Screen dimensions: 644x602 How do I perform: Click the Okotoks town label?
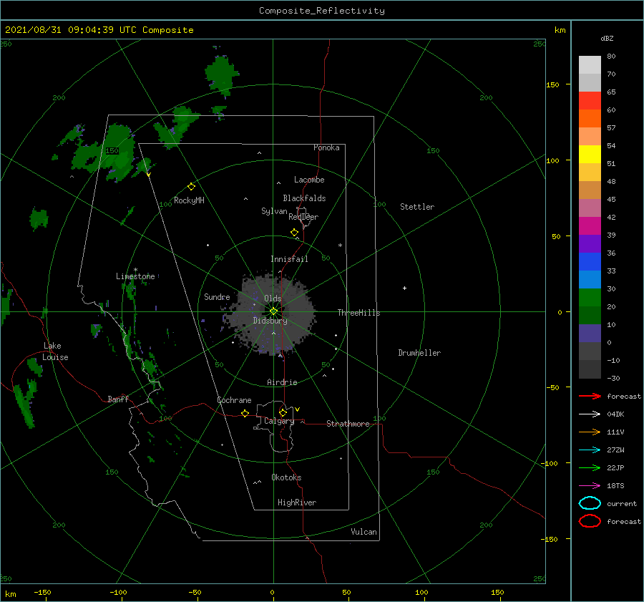click(286, 477)
